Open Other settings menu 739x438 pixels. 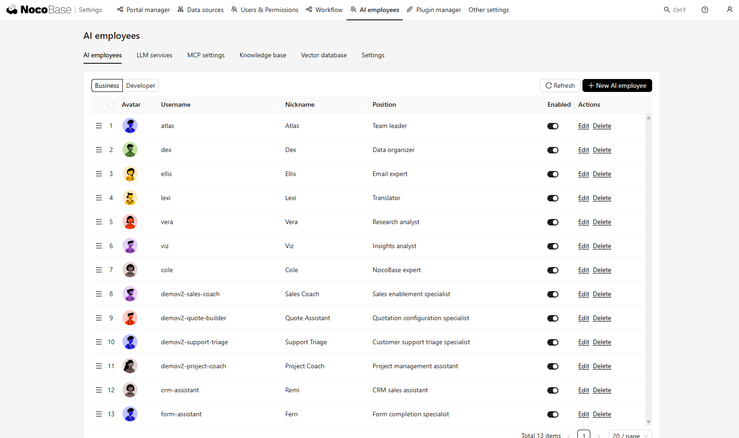[489, 10]
